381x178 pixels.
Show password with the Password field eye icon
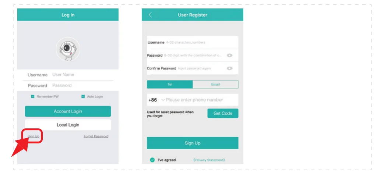pyautogui.click(x=229, y=56)
